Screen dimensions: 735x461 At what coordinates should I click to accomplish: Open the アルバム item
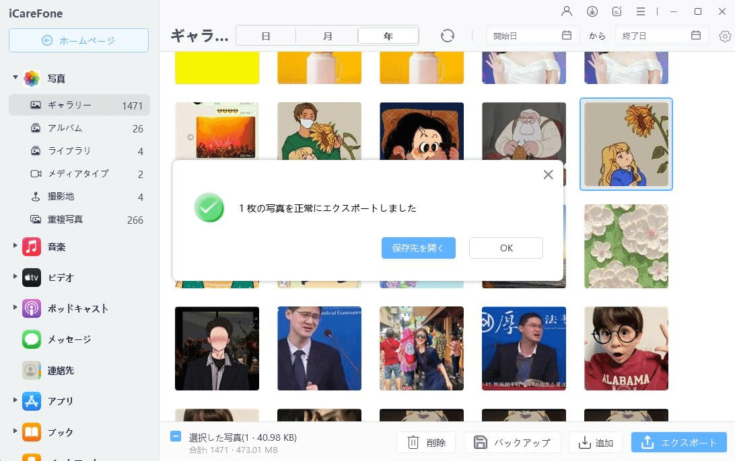(79, 128)
